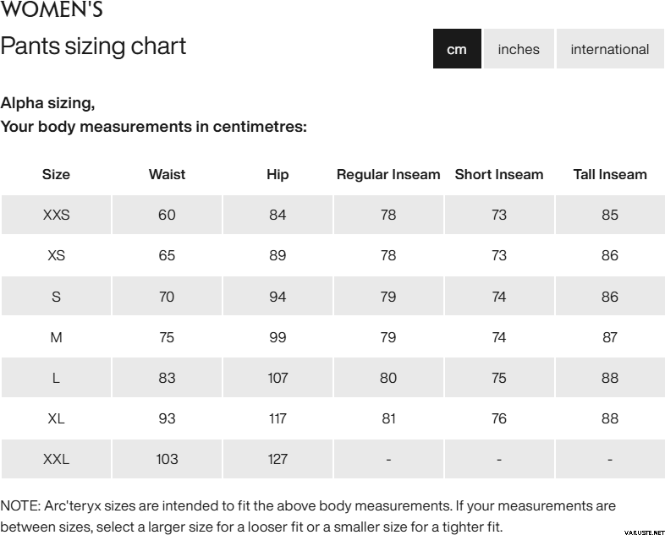
Task: Click the L hip value 107
Action: pos(278,378)
